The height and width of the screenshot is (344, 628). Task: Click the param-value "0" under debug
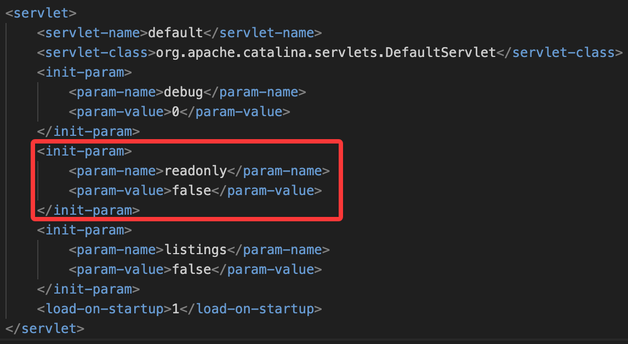pyautogui.click(x=176, y=112)
